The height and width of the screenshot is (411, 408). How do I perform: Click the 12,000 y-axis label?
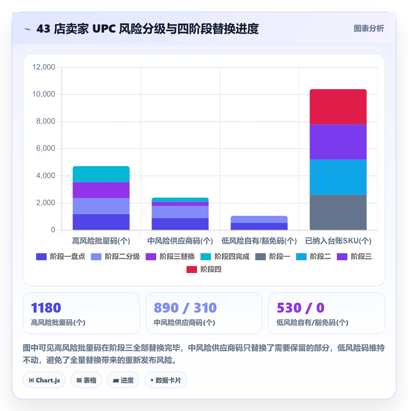pyautogui.click(x=44, y=67)
